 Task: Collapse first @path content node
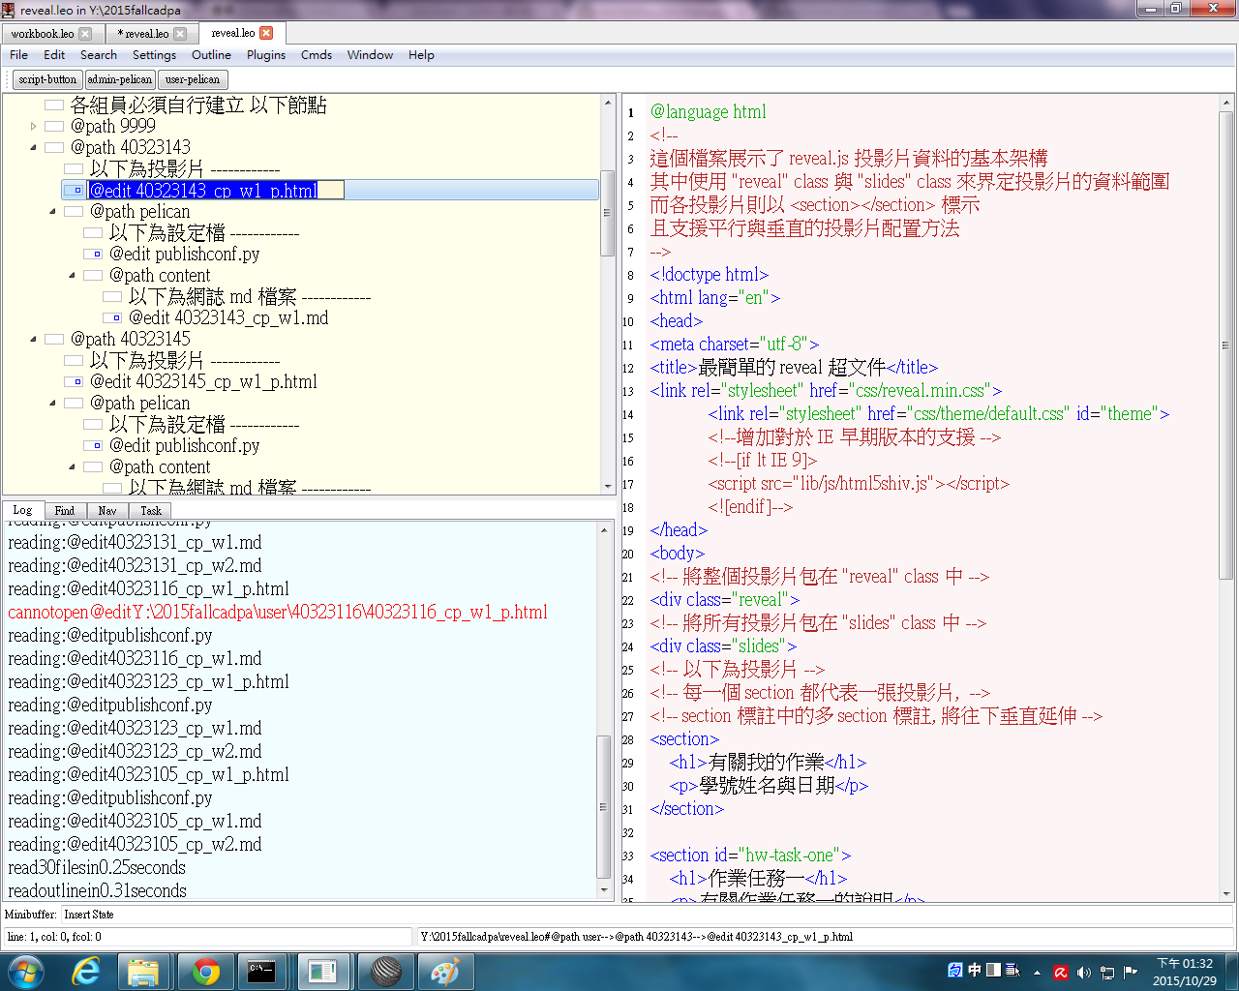pos(73,275)
